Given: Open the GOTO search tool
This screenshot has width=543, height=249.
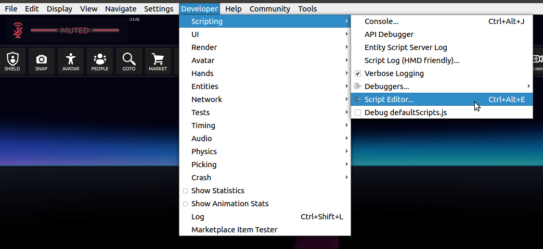Looking at the screenshot, I should [129, 61].
